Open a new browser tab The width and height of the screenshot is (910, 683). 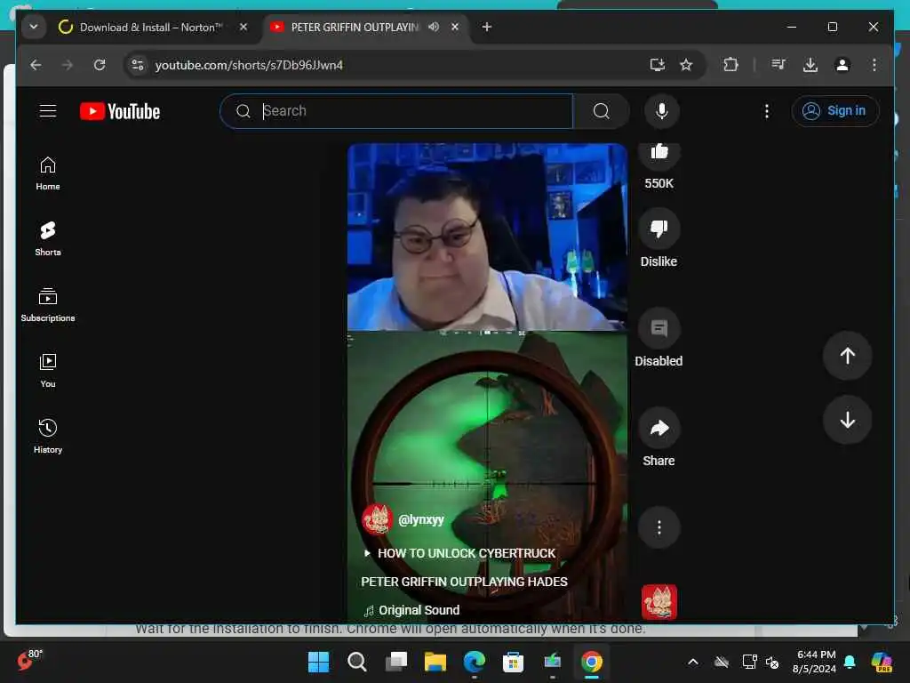[x=487, y=27]
